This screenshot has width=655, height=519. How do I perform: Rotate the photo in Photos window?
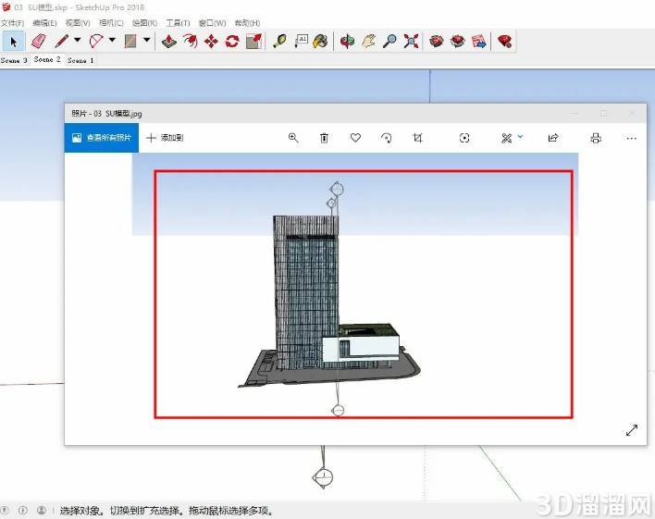click(387, 138)
